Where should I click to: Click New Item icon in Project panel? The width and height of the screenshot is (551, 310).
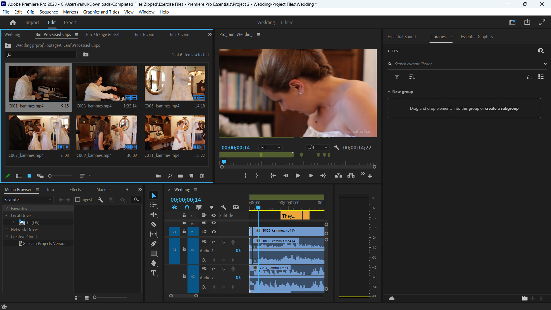click(x=191, y=176)
